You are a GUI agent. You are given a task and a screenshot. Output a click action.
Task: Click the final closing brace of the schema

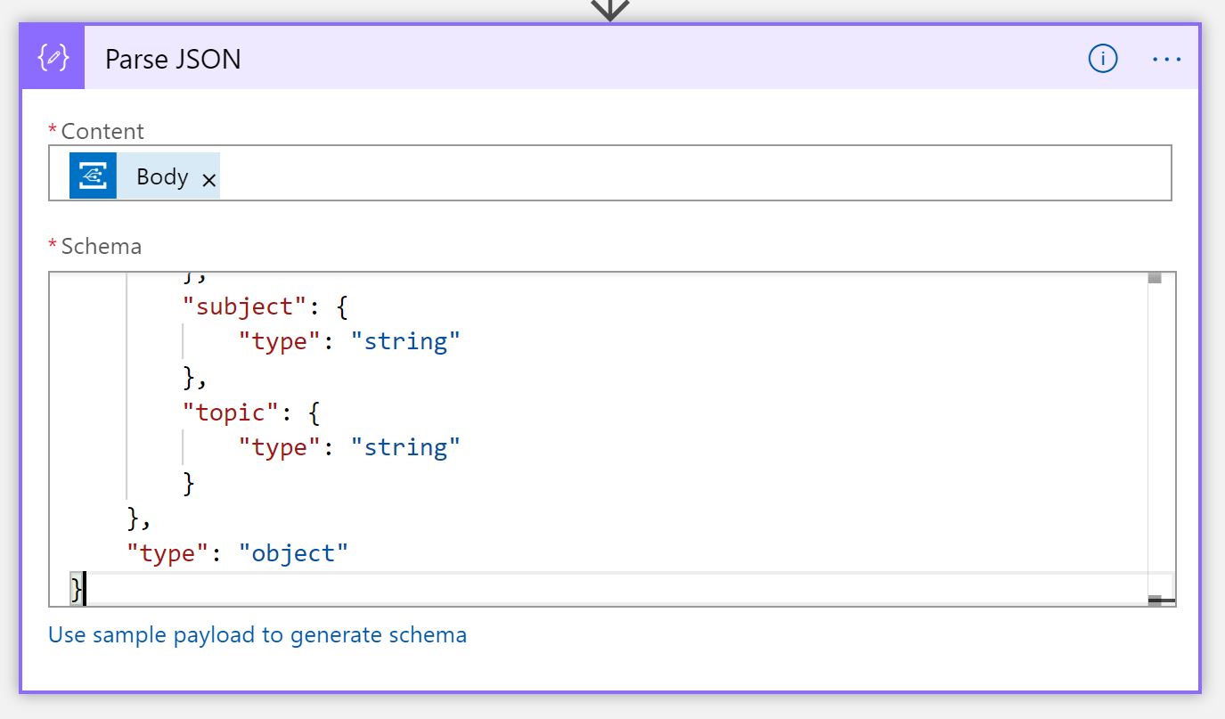(77, 588)
